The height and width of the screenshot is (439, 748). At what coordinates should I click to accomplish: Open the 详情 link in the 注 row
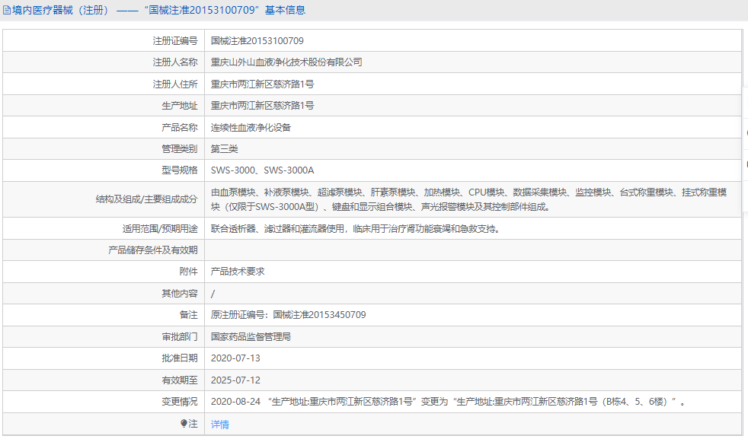pos(220,424)
